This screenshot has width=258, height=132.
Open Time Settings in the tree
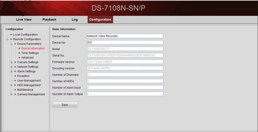point(30,53)
